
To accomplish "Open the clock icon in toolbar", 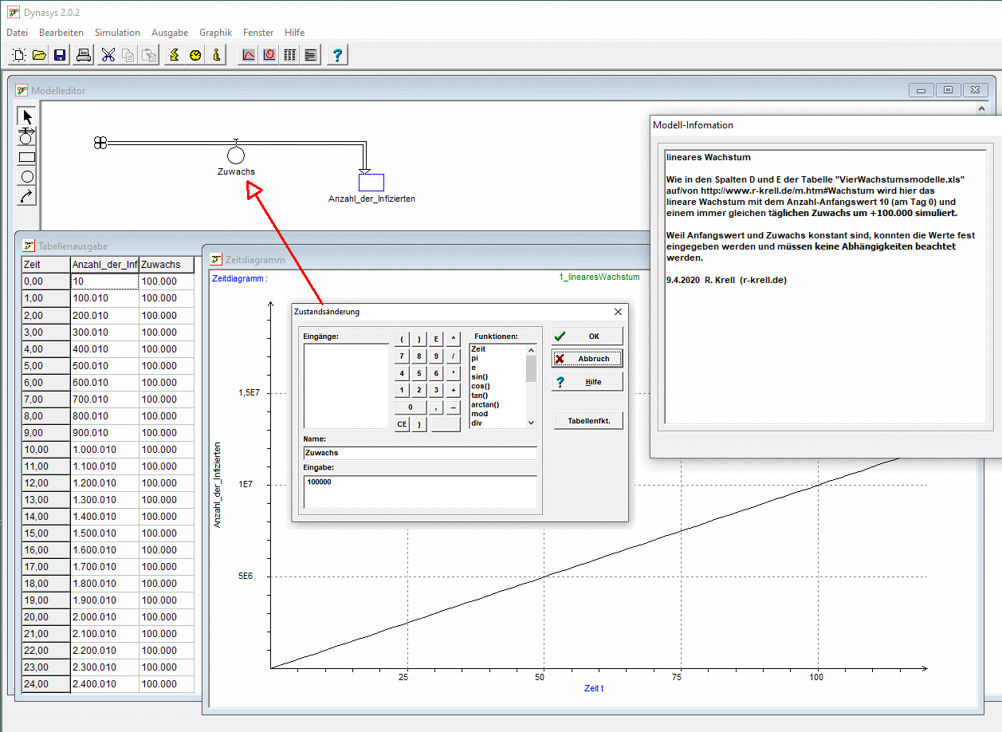I will pyautogui.click(x=195, y=55).
